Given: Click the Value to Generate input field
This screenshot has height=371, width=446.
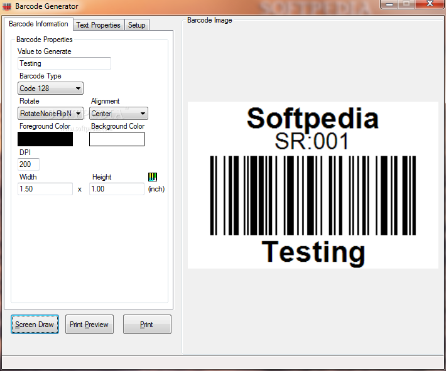Looking at the screenshot, I should (64, 63).
